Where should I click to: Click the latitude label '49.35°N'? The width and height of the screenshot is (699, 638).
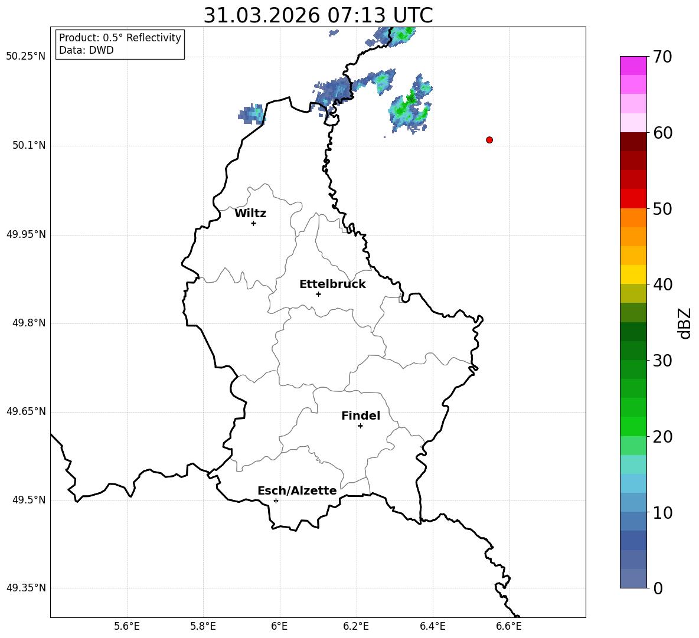[26, 588]
